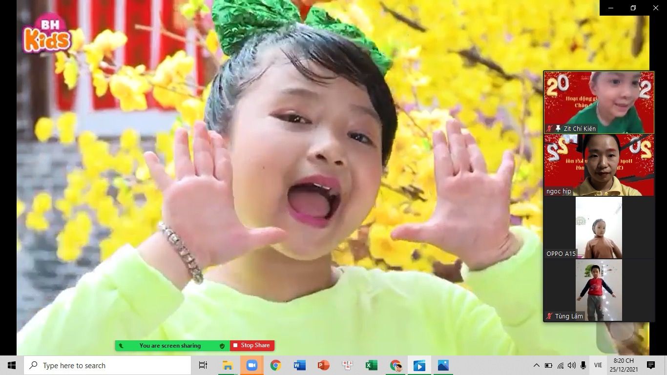The width and height of the screenshot is (667, 375).
Task: Open Excel from the taskbar
Action: click(x=371, y=365)
